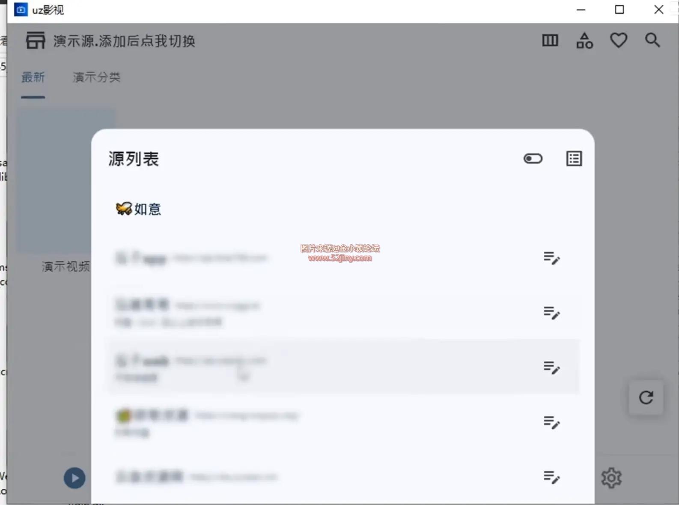Click the blue play button
Image resolution: width=679 pixels, height=505 pixels.
point(74,478)
